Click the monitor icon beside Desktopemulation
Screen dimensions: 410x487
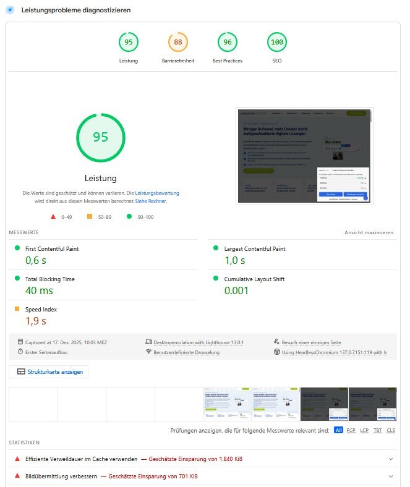click(148, 342)
